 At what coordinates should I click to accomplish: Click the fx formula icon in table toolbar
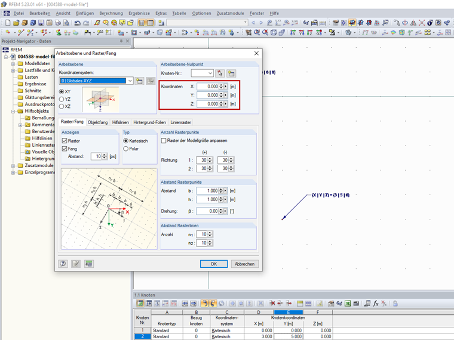(376, 303)
